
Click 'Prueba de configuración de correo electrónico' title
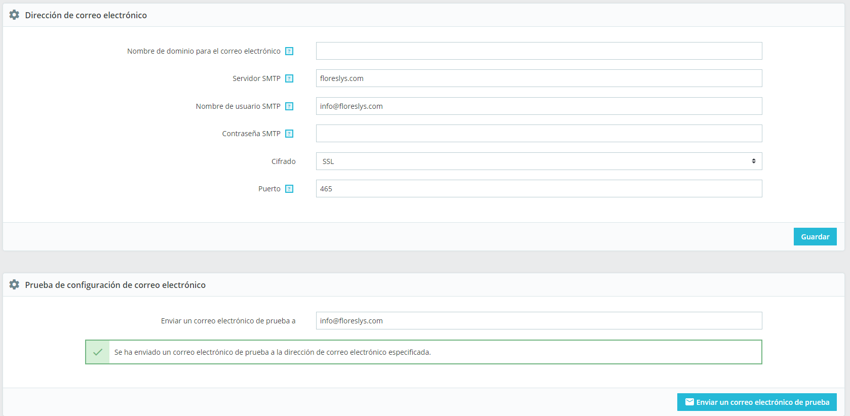[x=115, y=285]
